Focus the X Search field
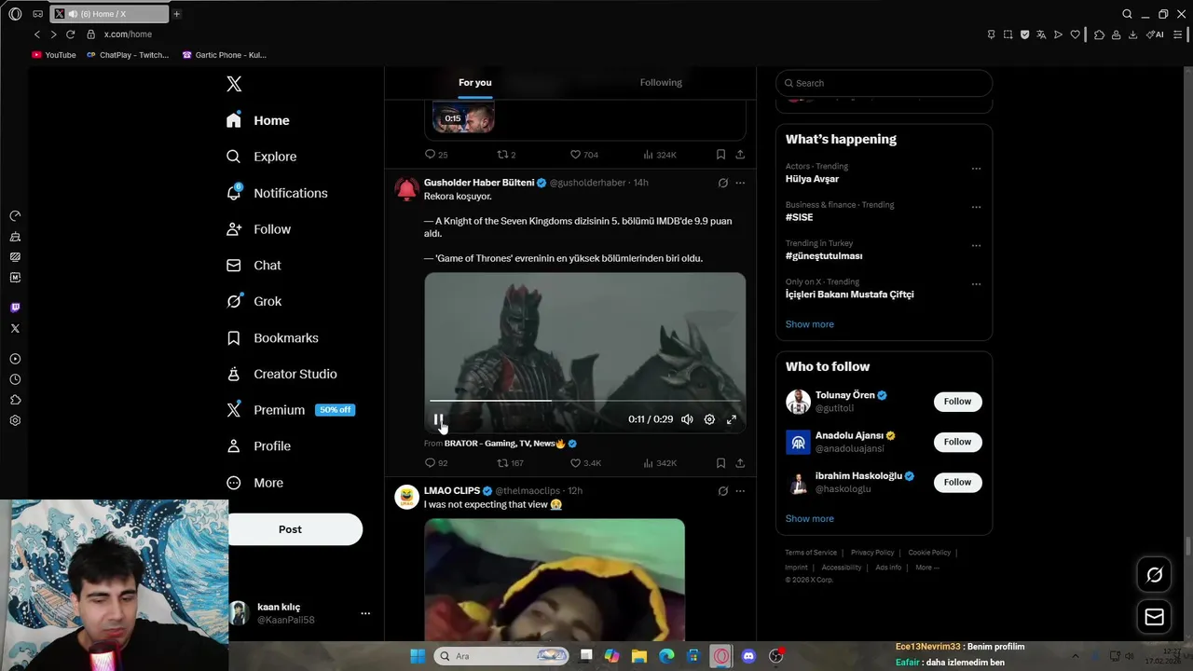This screenshot has height=671, width=1193. click(x=884, y=83)
